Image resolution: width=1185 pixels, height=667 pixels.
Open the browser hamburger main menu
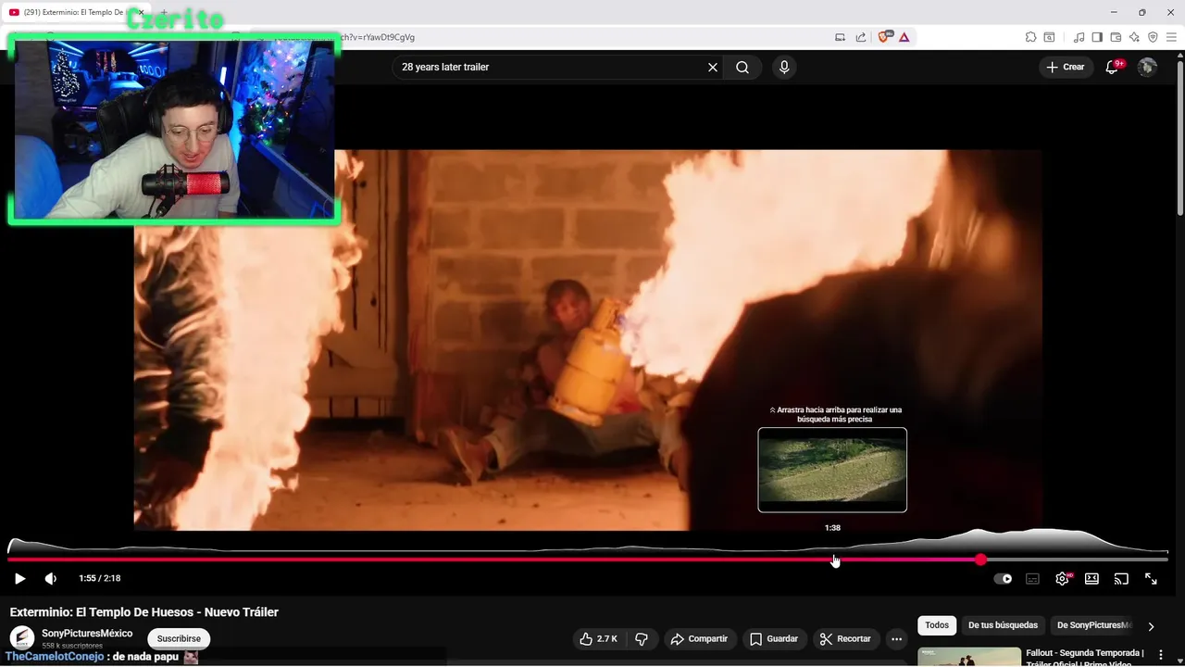pyautogui.click(x=1171, y=37)
